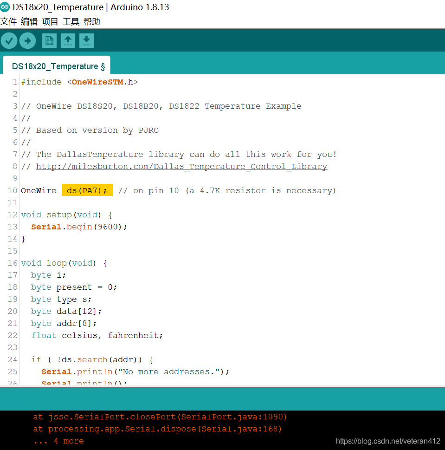Open the 文件 menu
This screenshot has height=450, width=445.
tap(8, 21)
